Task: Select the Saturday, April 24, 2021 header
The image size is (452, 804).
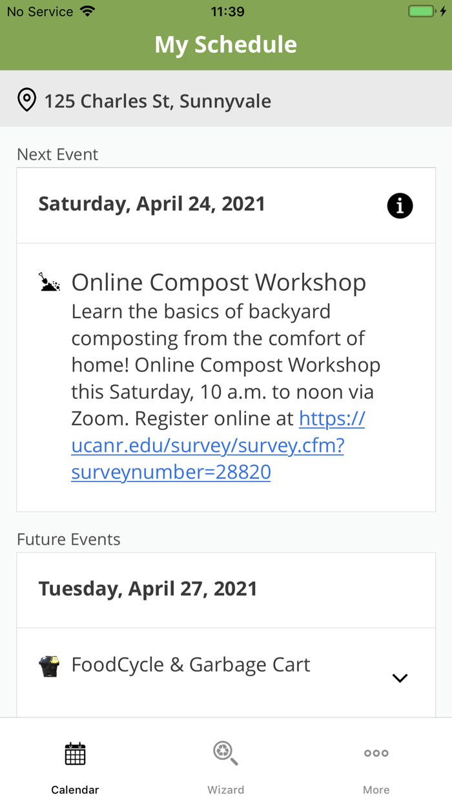Action: 152,204
